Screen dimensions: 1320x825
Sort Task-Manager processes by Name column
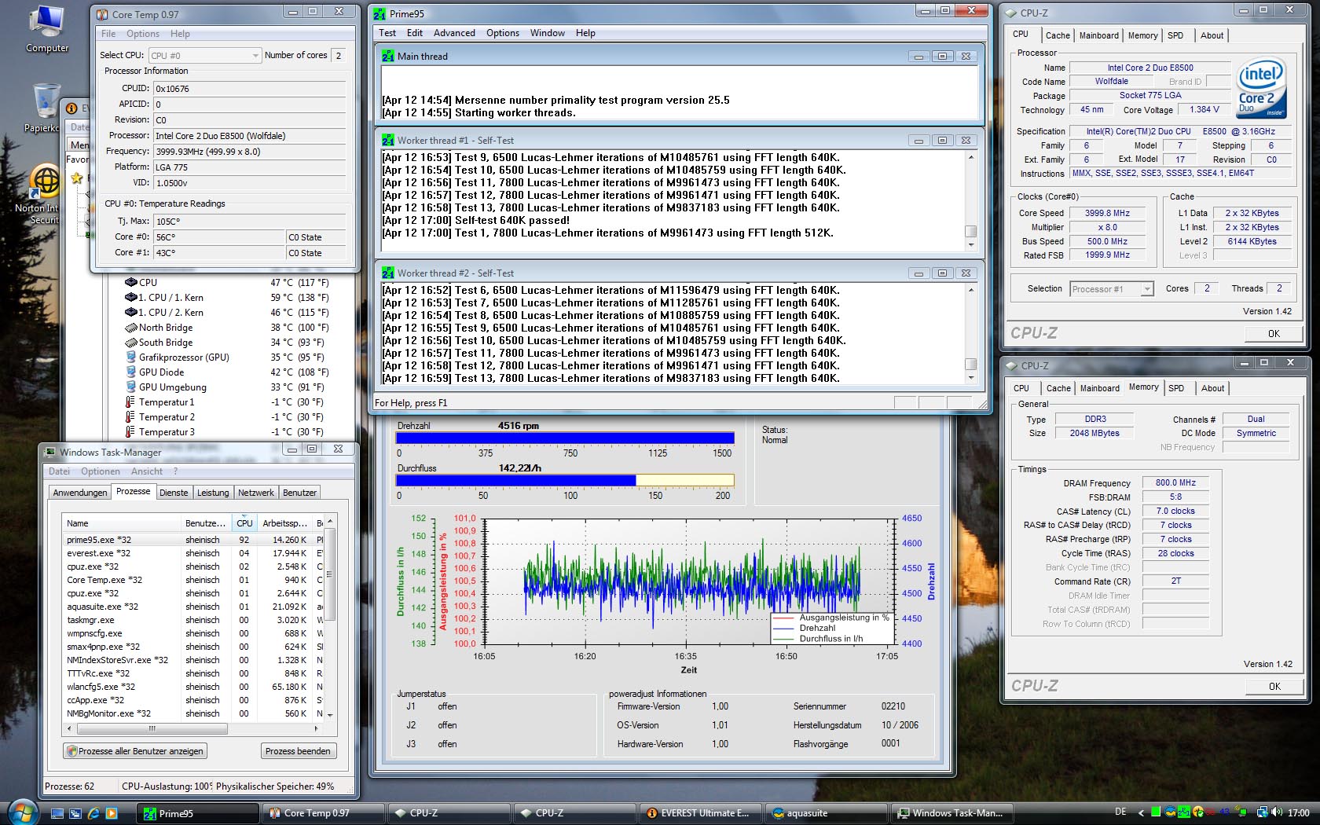122,523
